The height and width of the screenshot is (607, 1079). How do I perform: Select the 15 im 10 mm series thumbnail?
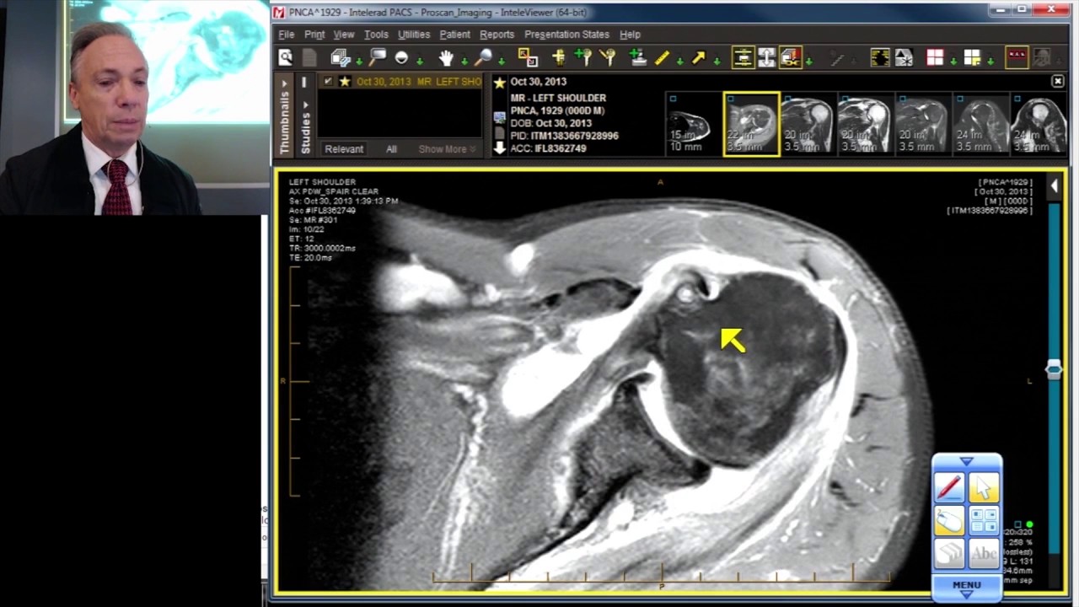tap(693, 124)
